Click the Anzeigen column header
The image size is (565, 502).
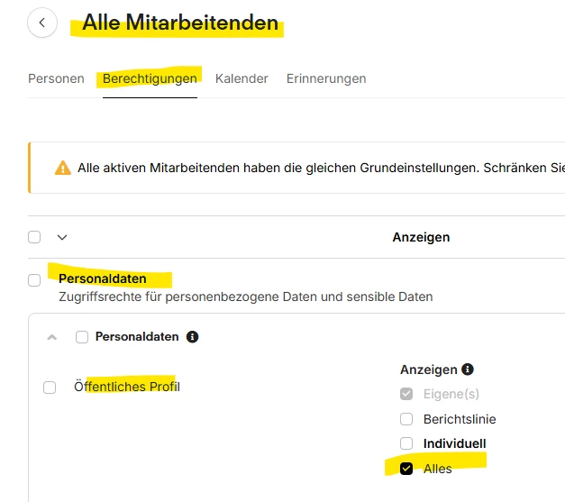pos(421,237)
